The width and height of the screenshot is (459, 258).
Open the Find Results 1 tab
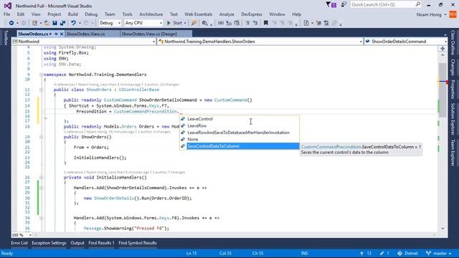coord(102,243)
